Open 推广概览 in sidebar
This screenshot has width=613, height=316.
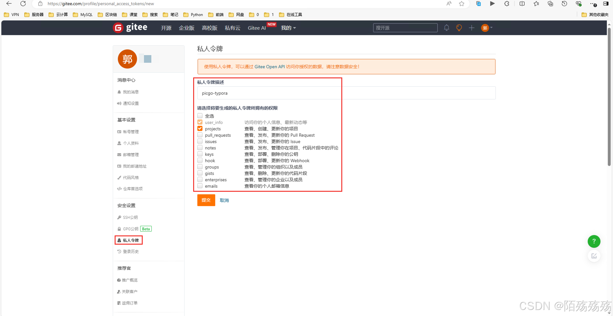click(x=127, y=280)
